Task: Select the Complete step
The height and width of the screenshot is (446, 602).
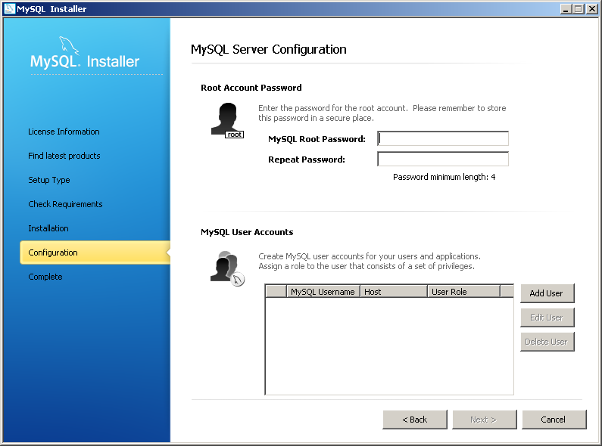Action: click(x=45, y=277)
